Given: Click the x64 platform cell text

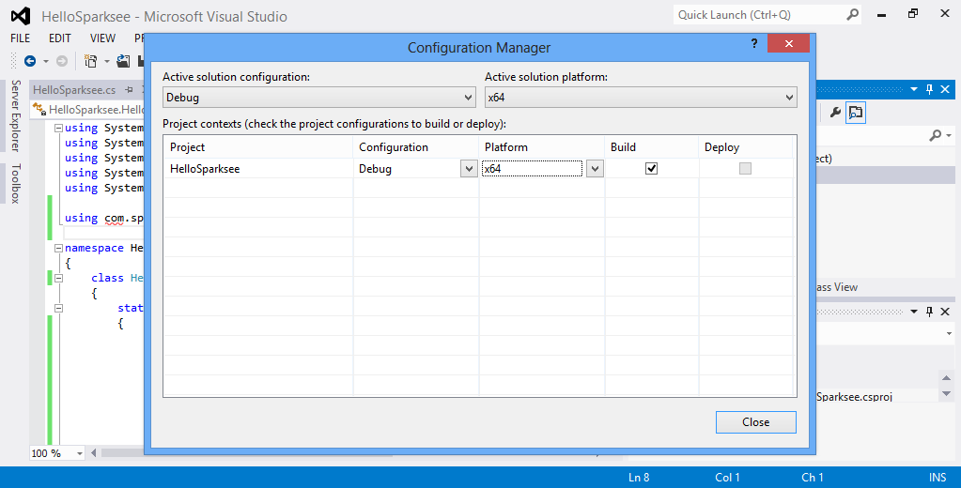Looking at the screenshot, I should pyautogui.click(x=494, y=168).
